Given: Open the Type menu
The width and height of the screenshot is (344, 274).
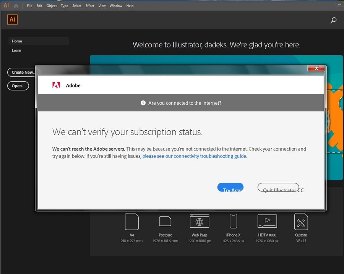Looking at the screenshot, I should (65, 6).
